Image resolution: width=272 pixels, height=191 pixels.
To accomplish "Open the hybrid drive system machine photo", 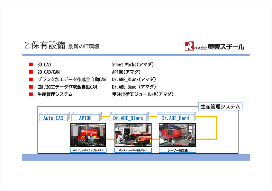I will click(88, 135).
